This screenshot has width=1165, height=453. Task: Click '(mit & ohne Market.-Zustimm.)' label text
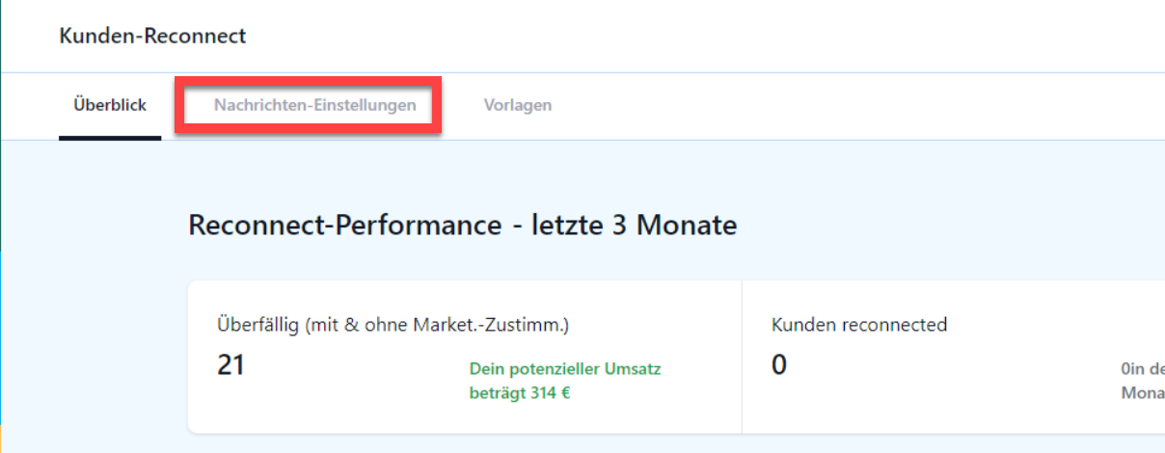(x=437, y=325)
